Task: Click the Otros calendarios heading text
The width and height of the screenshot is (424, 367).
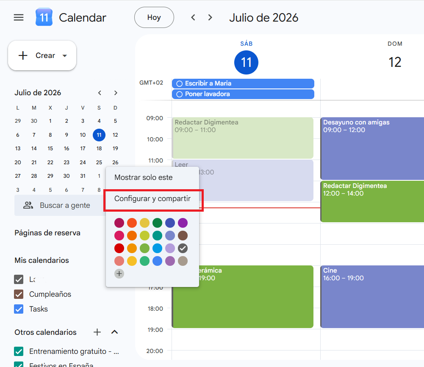Action: point(45,332)
